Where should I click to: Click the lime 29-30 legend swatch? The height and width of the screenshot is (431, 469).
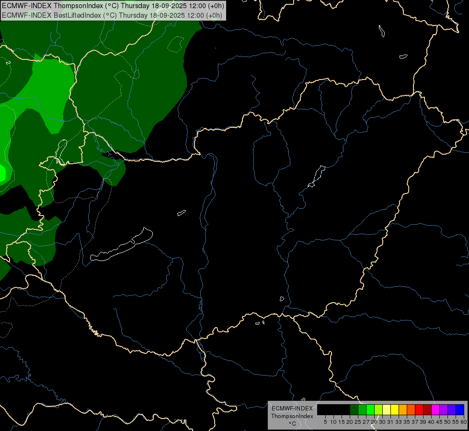tap(378, 409)
